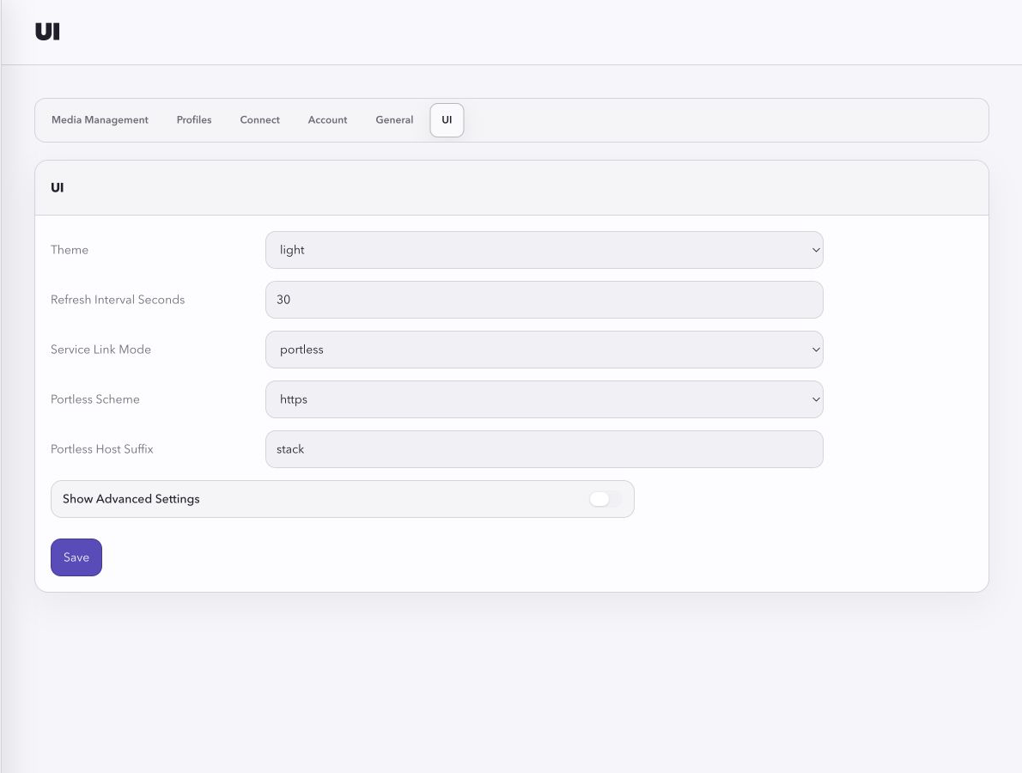
Task: Enable the Show Advanced Settings toggle
Action: click(x=605, y=499)
